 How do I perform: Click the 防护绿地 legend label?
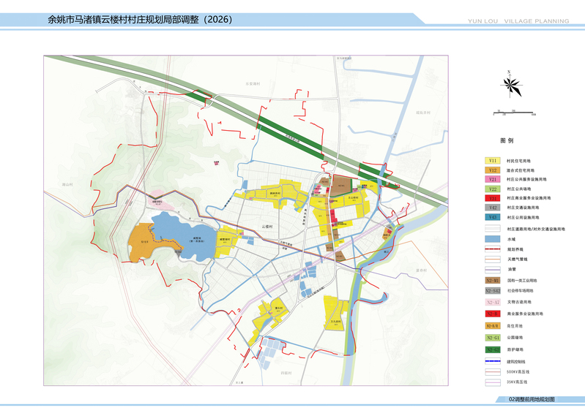(515, 349)
